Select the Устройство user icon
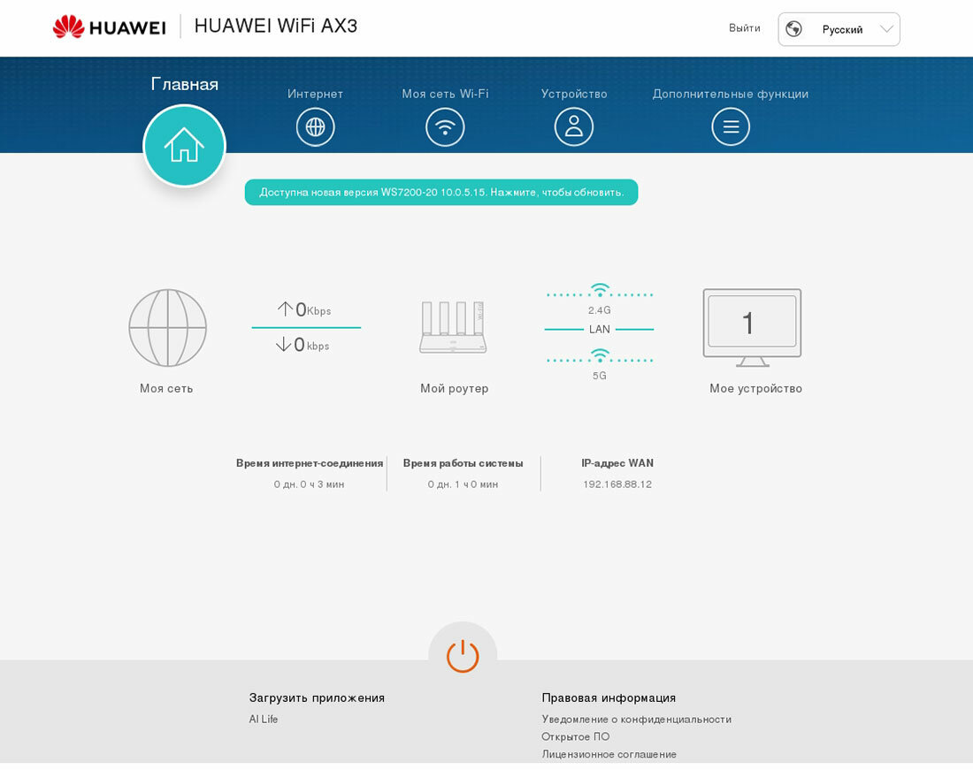The width and height of the screenshot is (973, 770). (x=573, y=127)
